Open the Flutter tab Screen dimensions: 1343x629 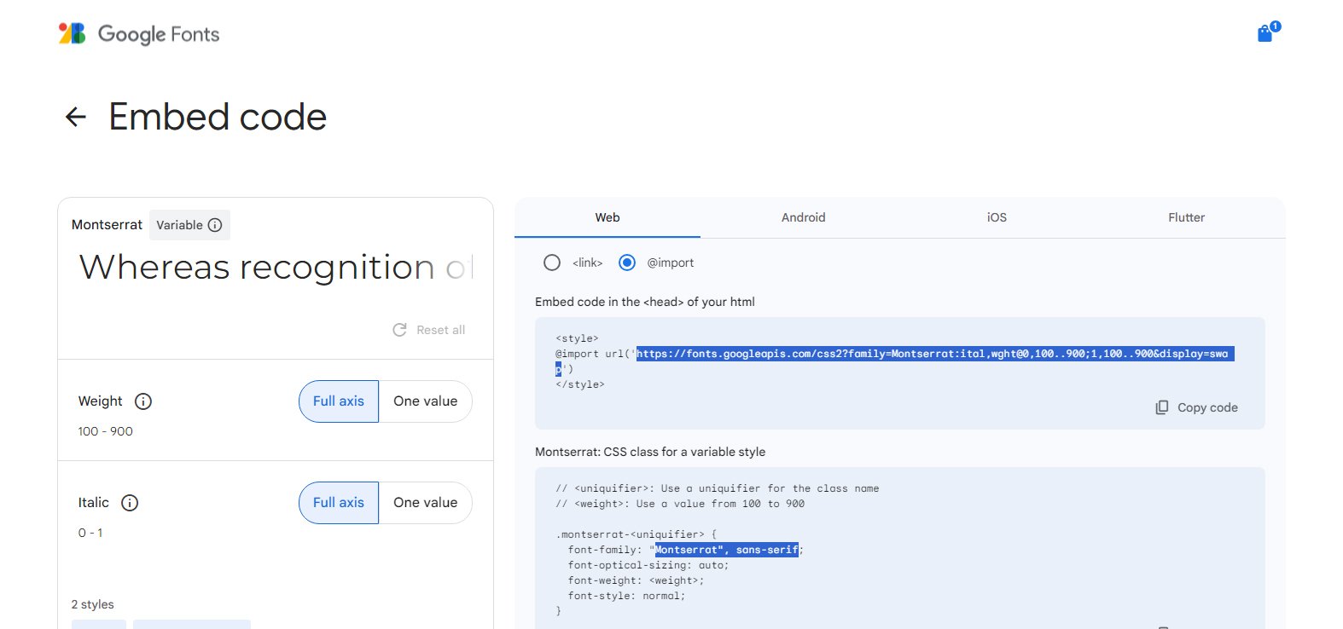pos(1186,217)
